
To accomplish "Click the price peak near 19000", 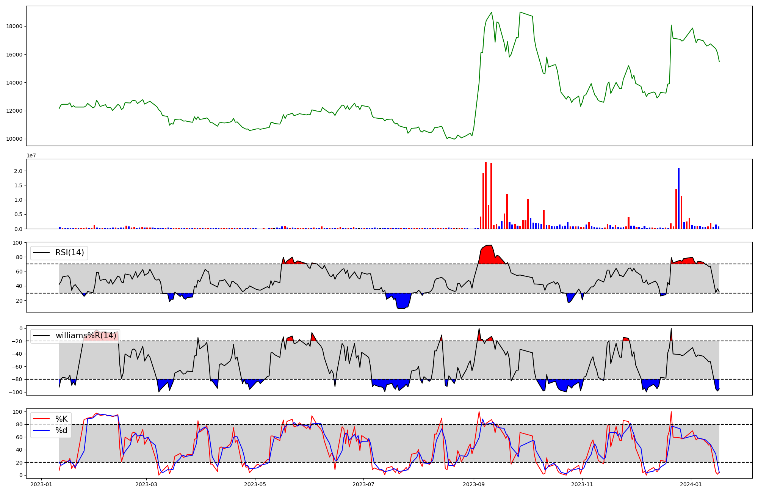I will (492, 13).
